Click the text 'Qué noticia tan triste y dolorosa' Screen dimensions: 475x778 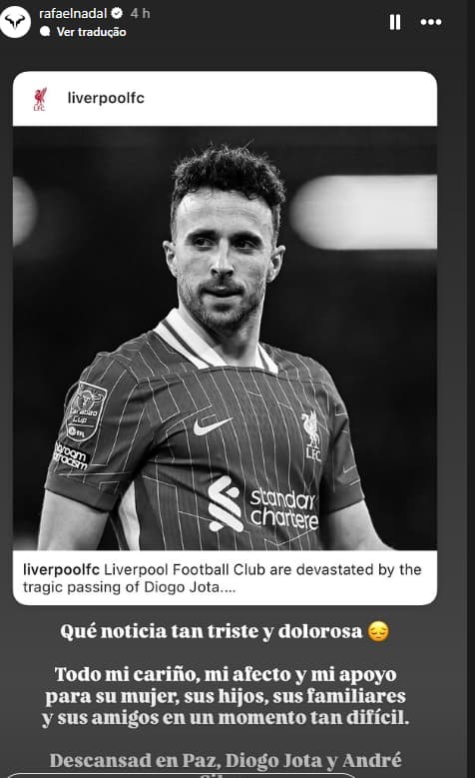212,631
